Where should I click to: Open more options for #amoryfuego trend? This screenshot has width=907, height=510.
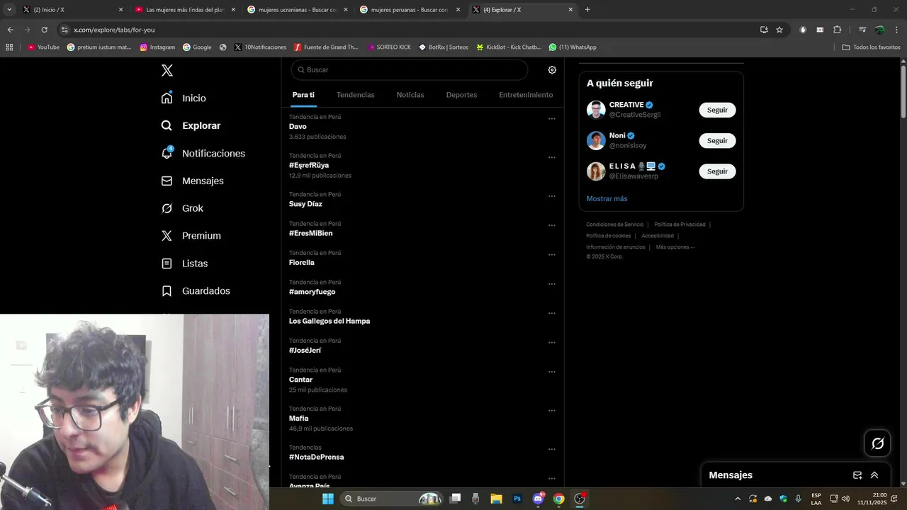tap(552, 284)
